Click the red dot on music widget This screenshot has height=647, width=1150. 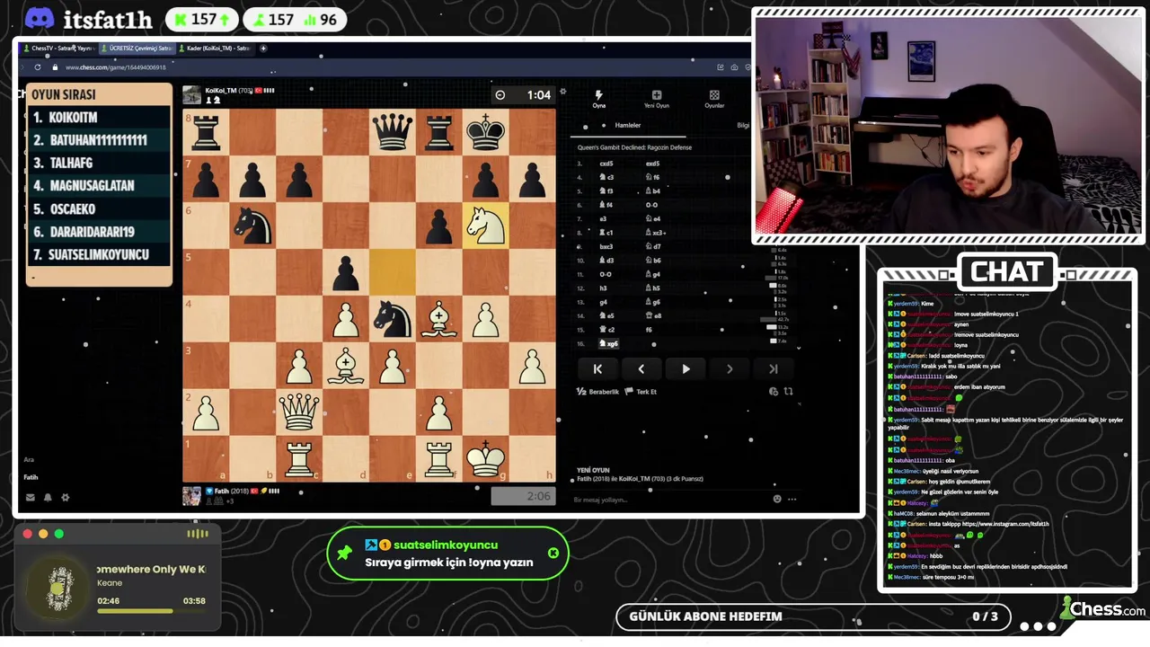coord(27,534)
